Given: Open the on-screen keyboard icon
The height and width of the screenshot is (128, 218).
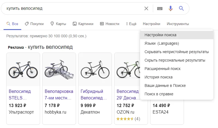Looking at the screenshot, I should click(160, 8).
